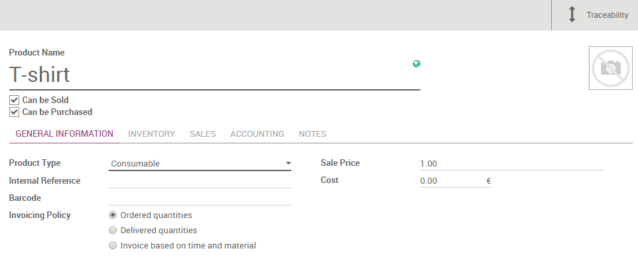
Task: Select Delivered quantities radio option
Action: click(113, 230)
